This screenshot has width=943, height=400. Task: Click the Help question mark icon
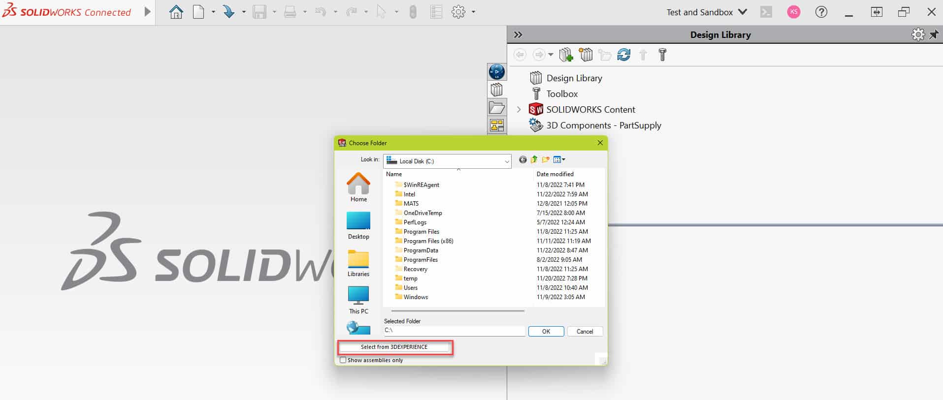pos(821,12)
